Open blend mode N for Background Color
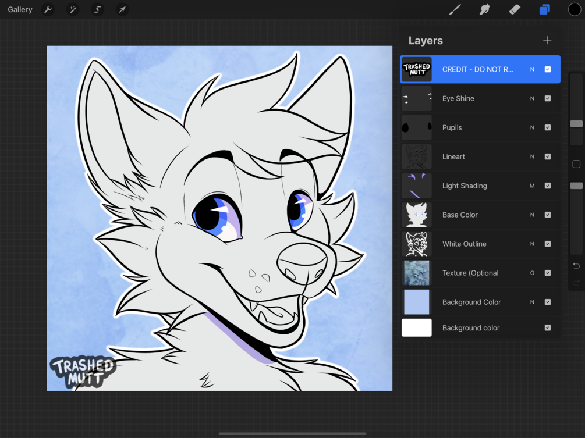The height and width of the screenshot is (438, 585). click(532, 302)
